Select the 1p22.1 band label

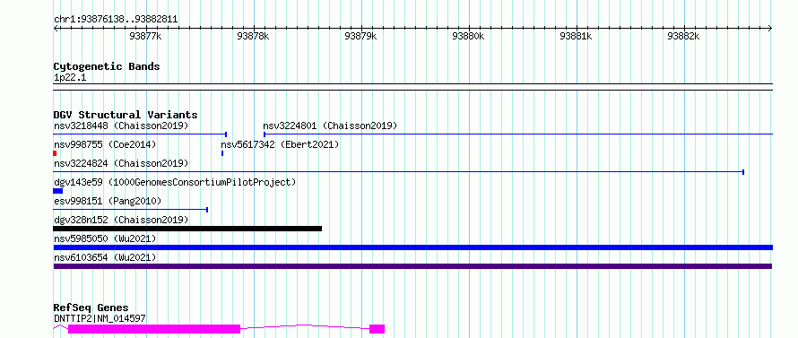(70, 78)
